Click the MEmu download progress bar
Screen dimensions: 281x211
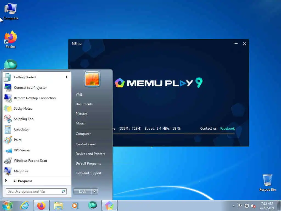point(173,134)
